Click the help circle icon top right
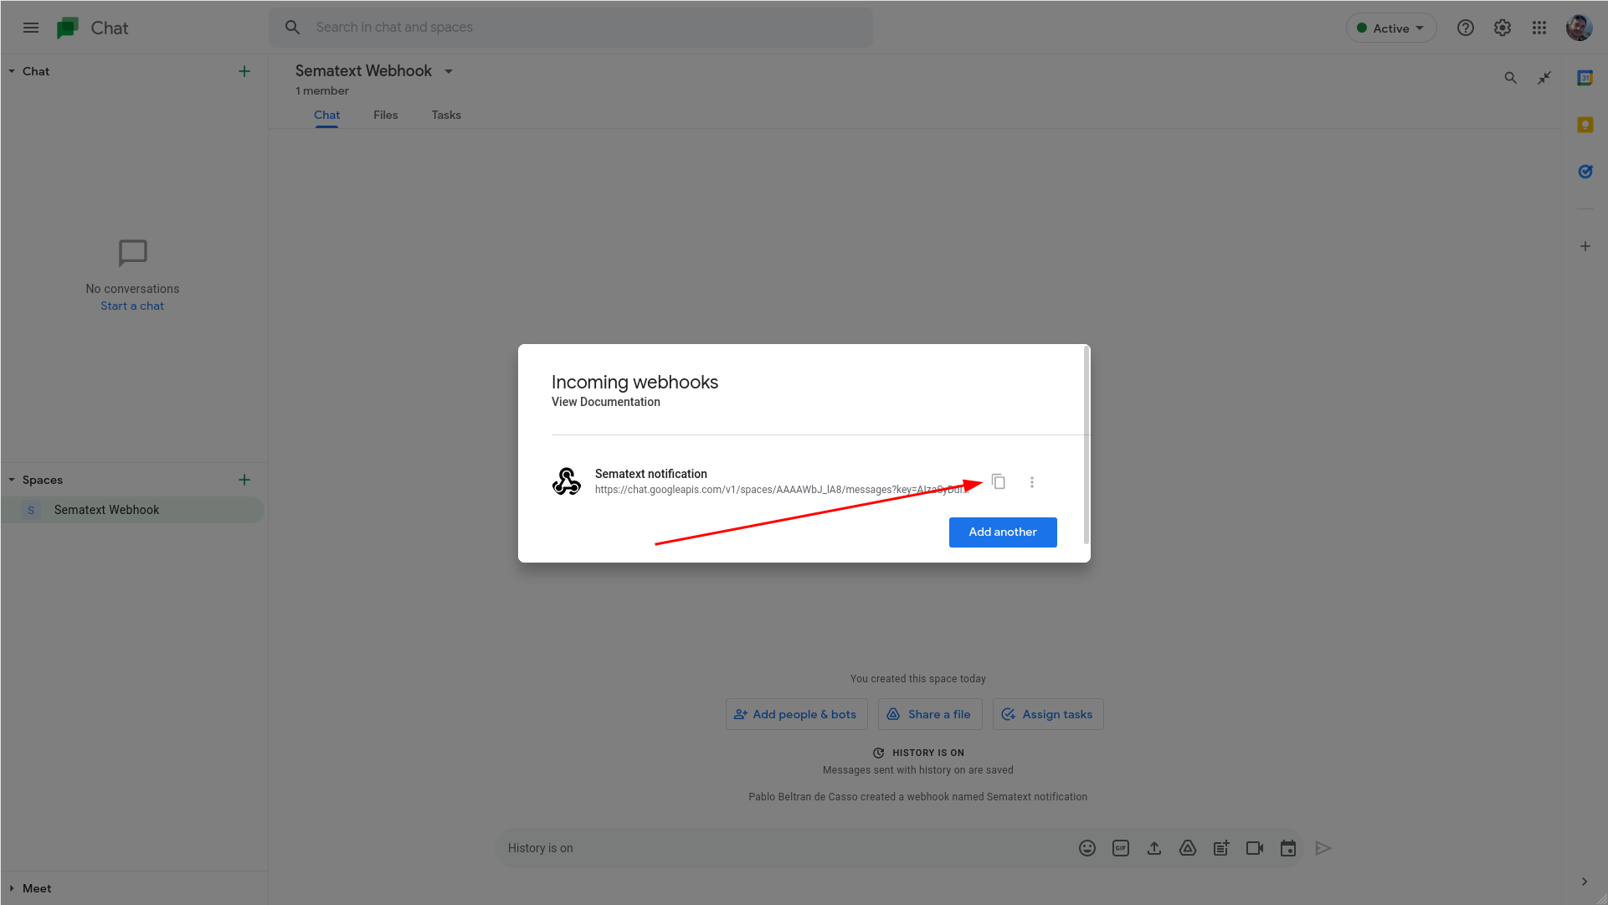Viewport: 1608px width, 905px height. pyautogui.click(x=1466, y=28)
